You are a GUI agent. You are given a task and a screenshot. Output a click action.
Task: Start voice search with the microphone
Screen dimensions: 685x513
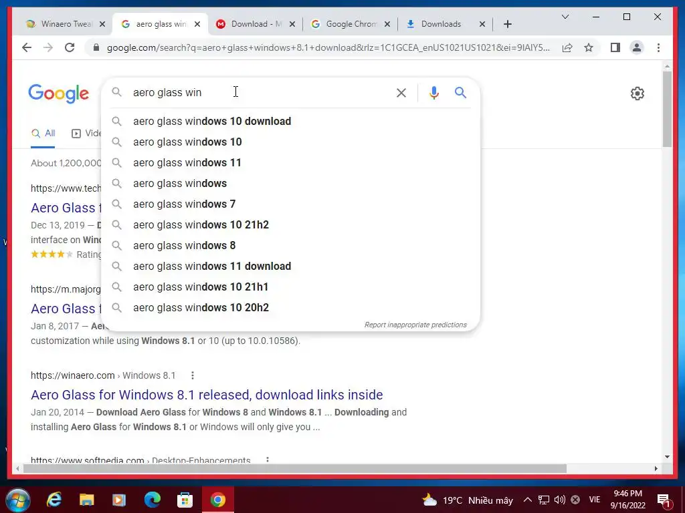pyautogui.click(x=433, y=92)
